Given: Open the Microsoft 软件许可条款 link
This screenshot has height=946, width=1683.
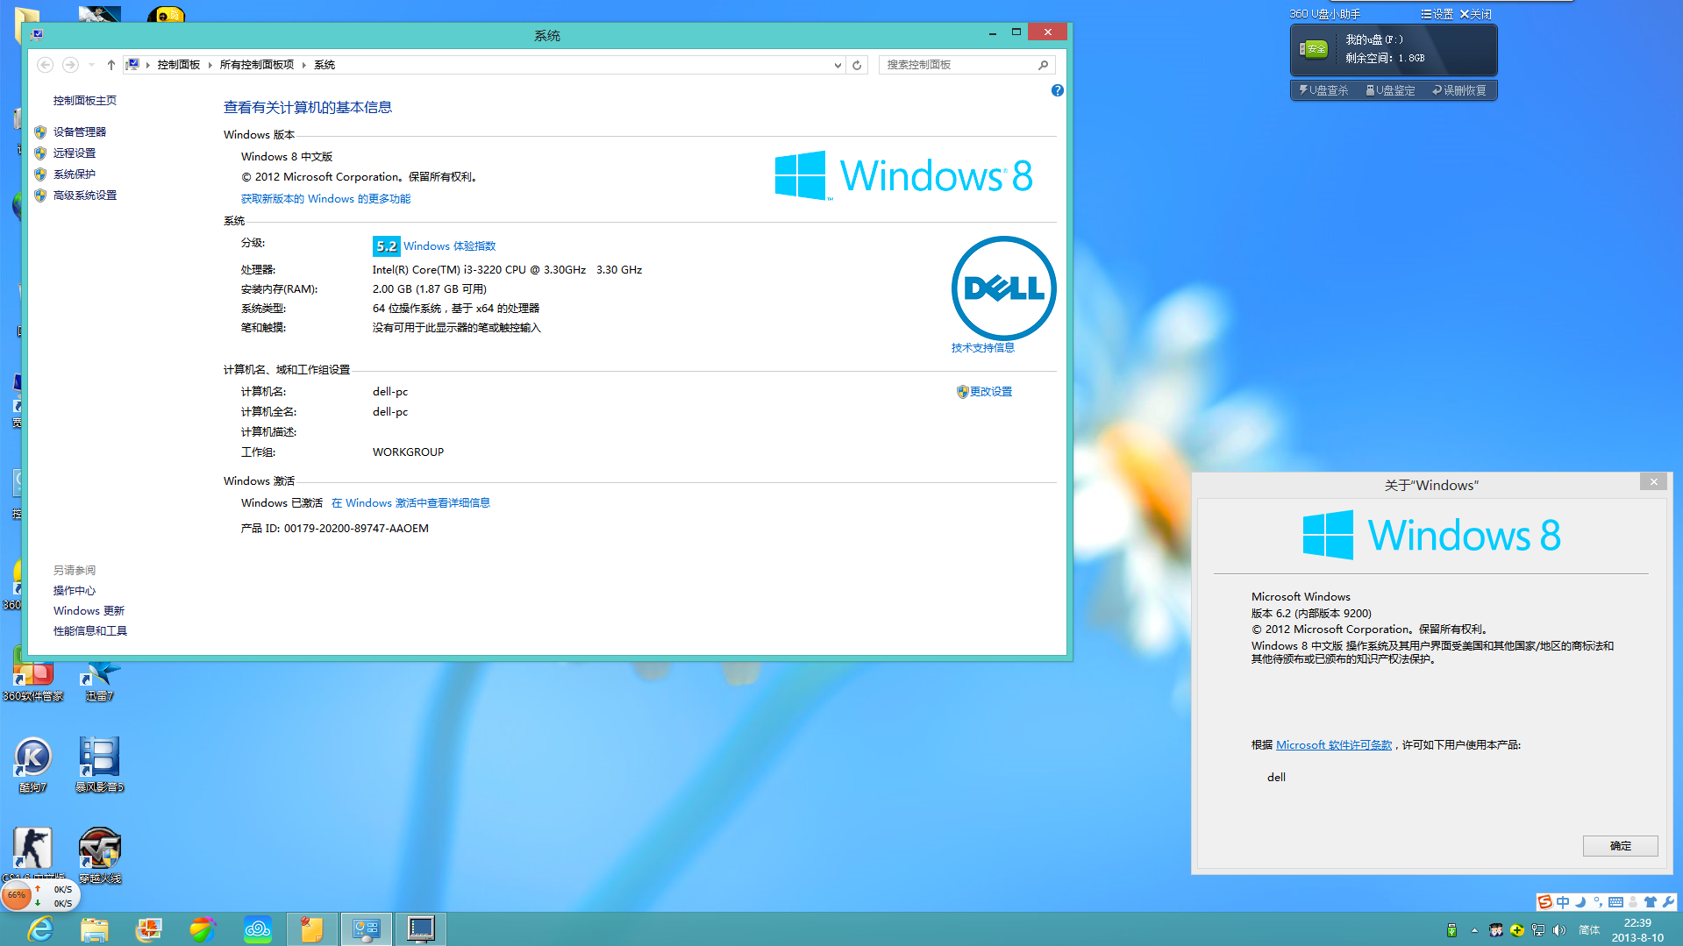Looking at the screenshot, I should point(1334,744).
